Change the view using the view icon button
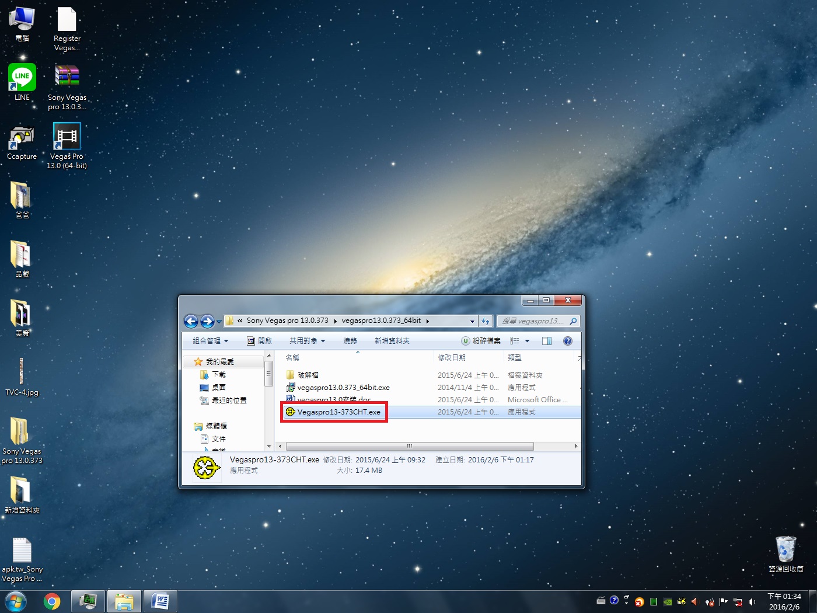 click(515, 341)
